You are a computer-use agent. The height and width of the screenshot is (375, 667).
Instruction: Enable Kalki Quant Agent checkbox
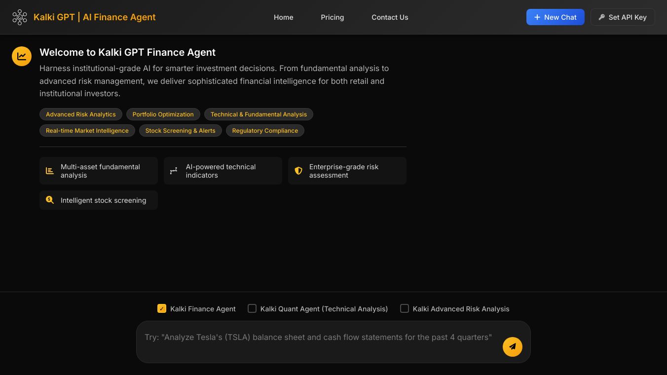252,308
